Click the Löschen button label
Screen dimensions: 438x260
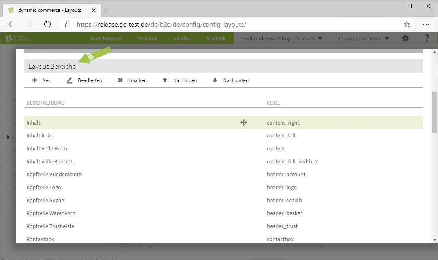pos(137,80)
